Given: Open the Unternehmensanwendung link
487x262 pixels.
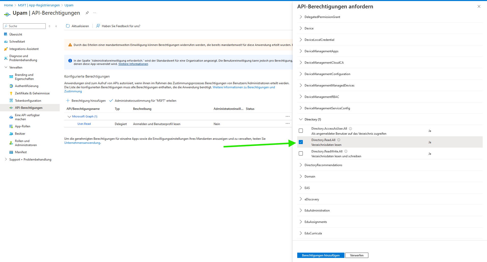Looking at the screenshot, I should pyautogui.click(x=82, y=143).
